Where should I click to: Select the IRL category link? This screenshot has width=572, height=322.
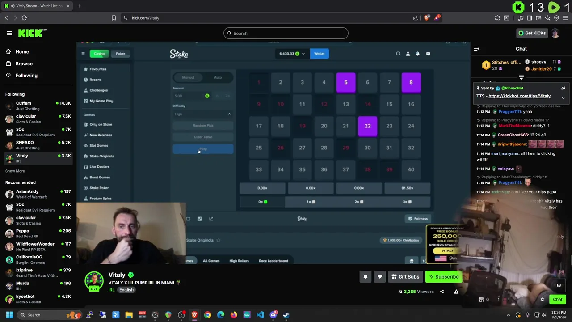tap(111, 290)
